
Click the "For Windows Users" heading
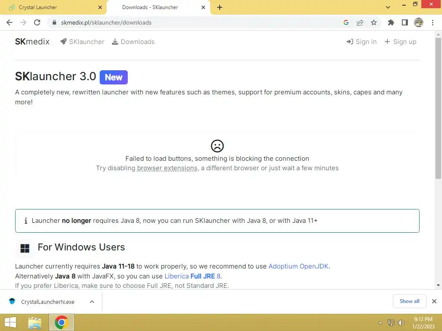point(81,247)
